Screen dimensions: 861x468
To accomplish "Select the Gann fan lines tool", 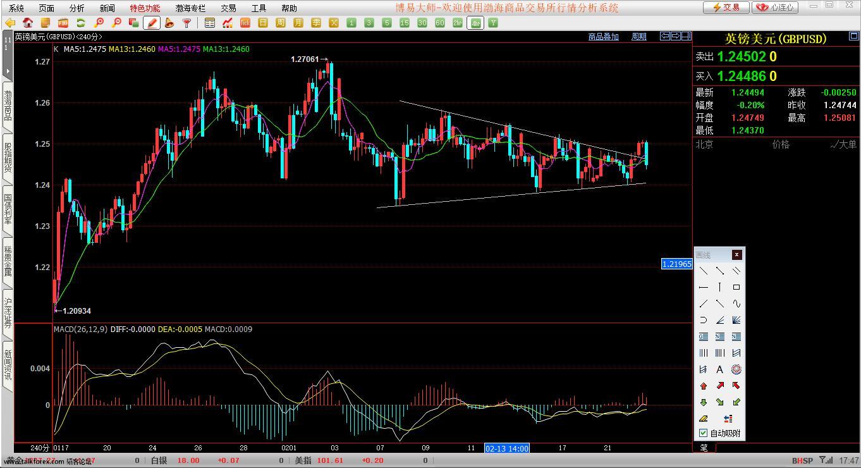I will point(736,320).
